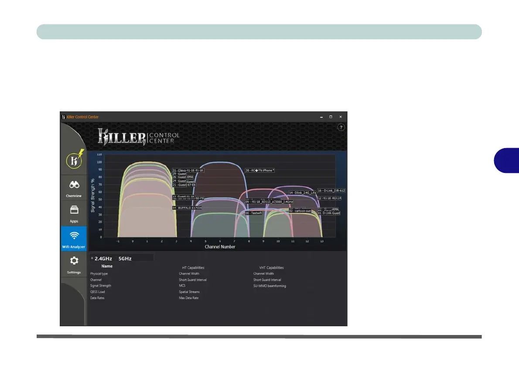This screenshot has height=366, width=519.
Task: Close the Killer Control Center window
Action: (x=340, y=117)
